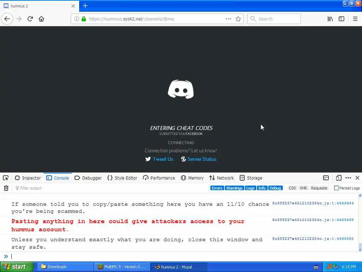Select an iframe as target document
This screenshot has height=272, width=362.
[x=326, y=178]
